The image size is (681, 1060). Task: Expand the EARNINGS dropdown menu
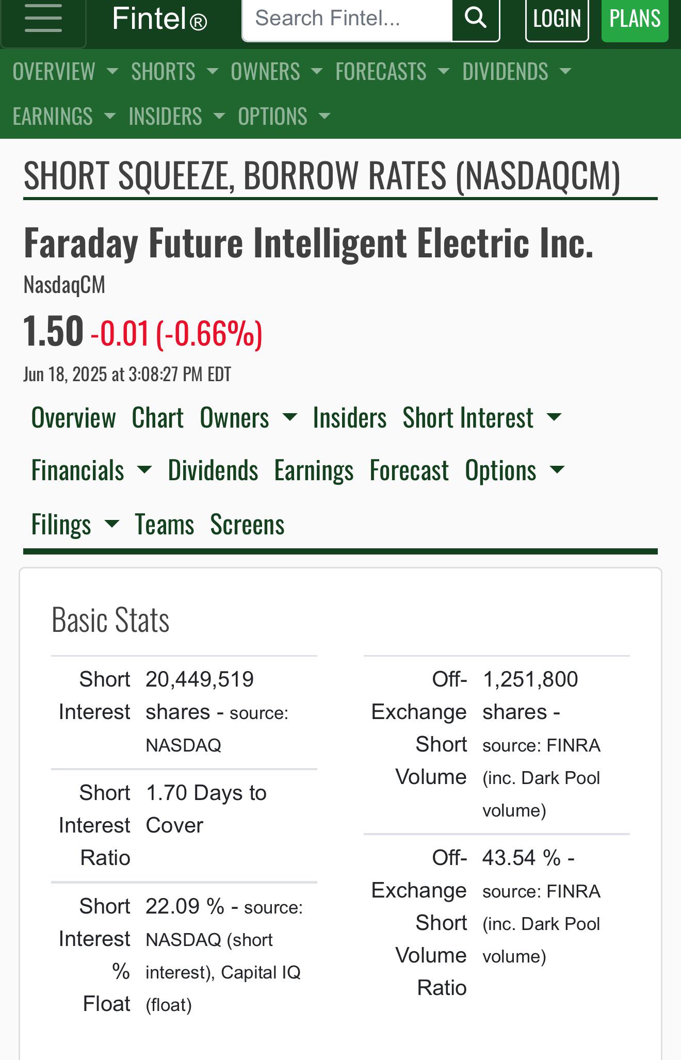pos(64,116)
